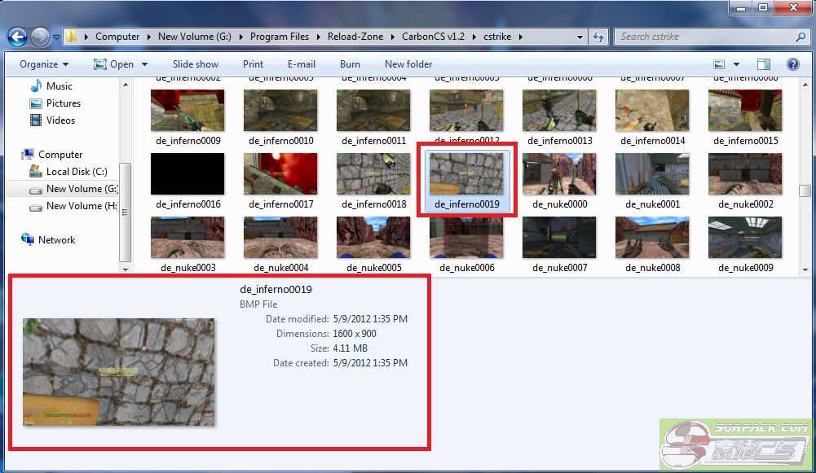Click E-mail toolbar button
Viewport: 816px width, 473px height.
(x=301, y=64)
